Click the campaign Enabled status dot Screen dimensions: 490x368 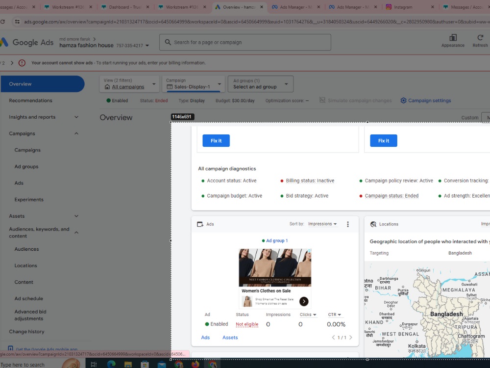(108, 101)
